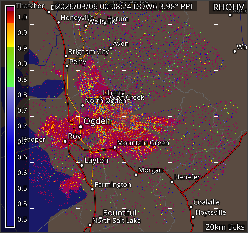Select the Henefer location marker
The width and height of the screenshot is (248, 233).
(172, 182)
